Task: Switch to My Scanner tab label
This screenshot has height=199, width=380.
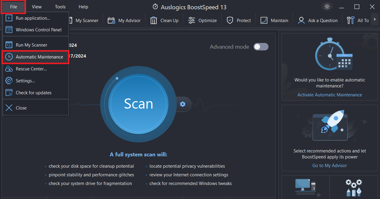Action: (x=87, y=21)
